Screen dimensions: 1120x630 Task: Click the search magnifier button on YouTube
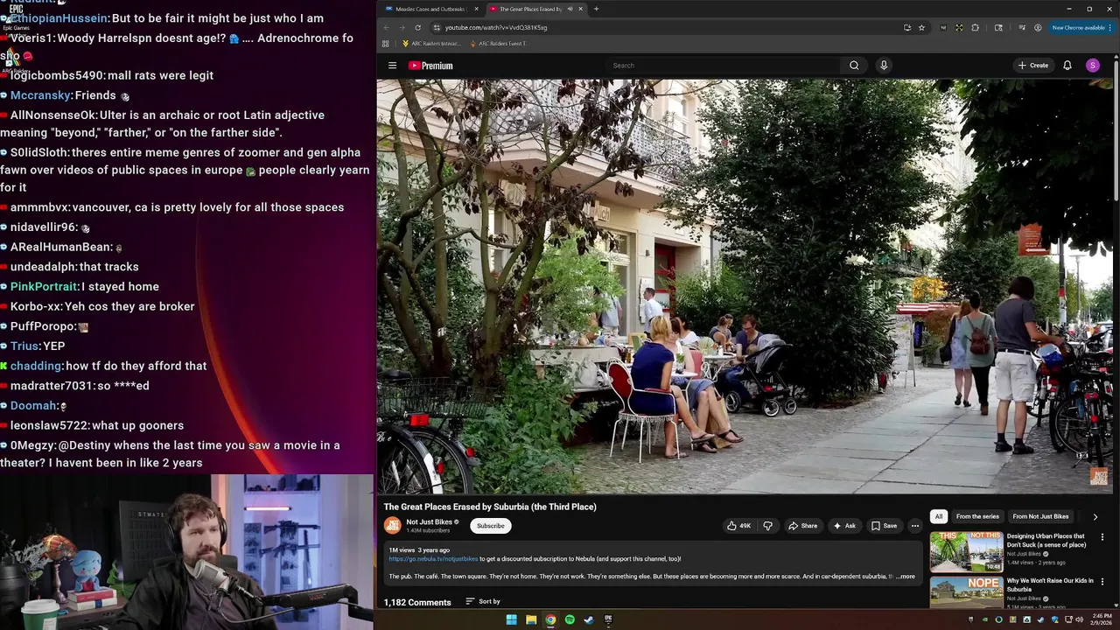(854, 66)
